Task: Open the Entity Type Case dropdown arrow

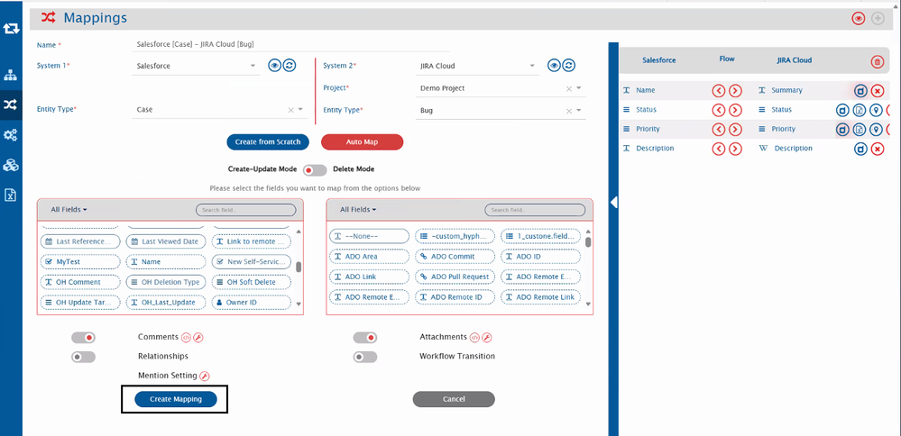Action: pyautogui.click(x=300, y=110)
